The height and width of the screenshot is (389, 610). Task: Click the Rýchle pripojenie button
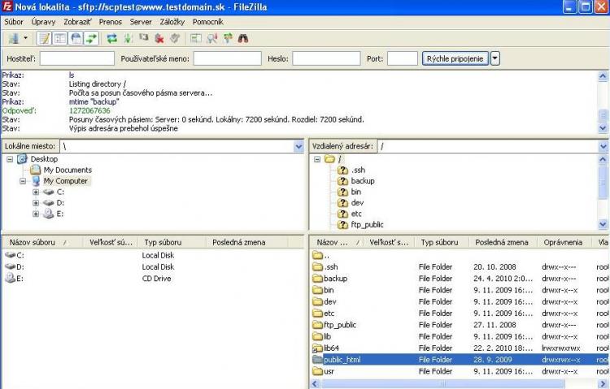click(455, 58)
